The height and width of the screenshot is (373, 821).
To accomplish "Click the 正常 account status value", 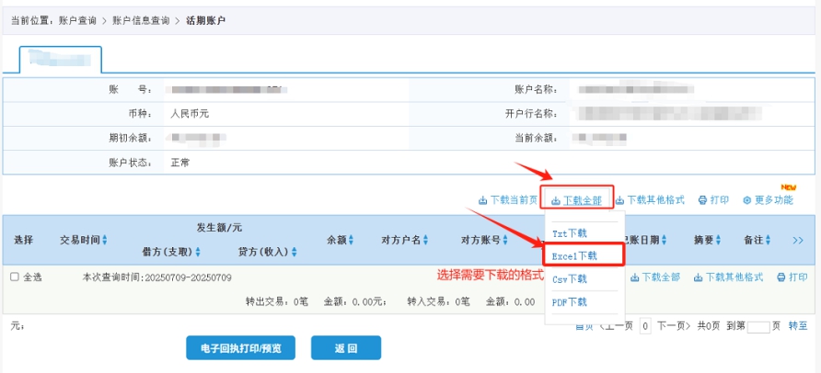I will pos(180,163).
